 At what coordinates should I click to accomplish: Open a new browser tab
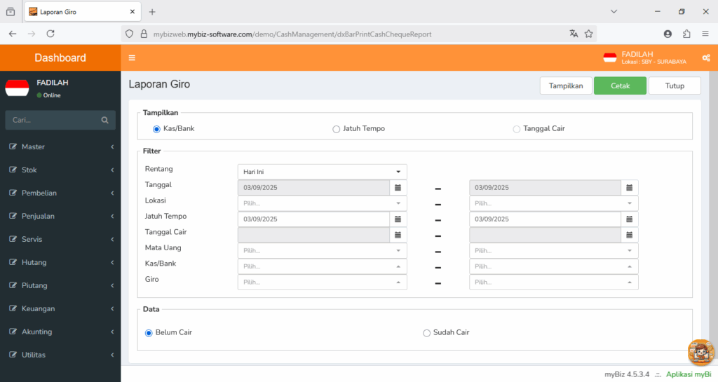pos(152,12)
